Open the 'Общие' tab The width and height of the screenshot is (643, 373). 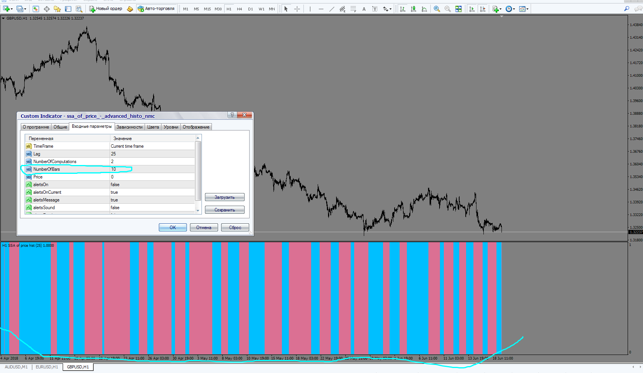click(x=60, y=127)
